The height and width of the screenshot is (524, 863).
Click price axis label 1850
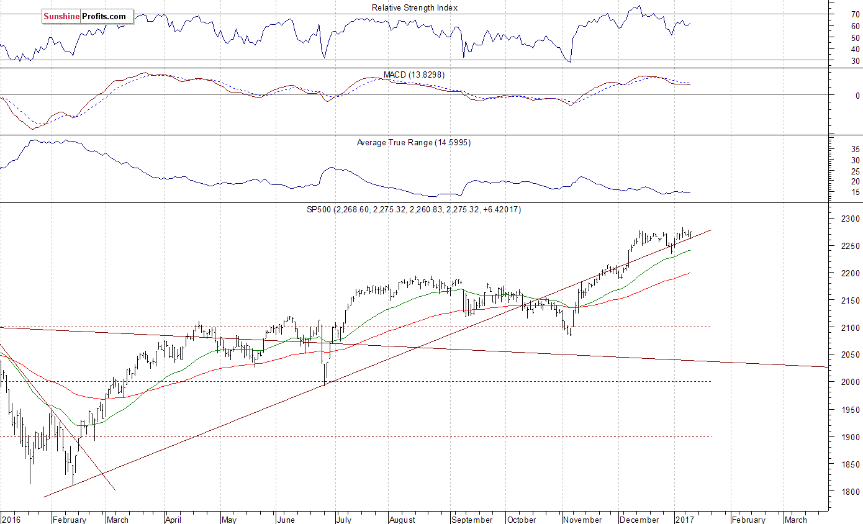[851, 465]
